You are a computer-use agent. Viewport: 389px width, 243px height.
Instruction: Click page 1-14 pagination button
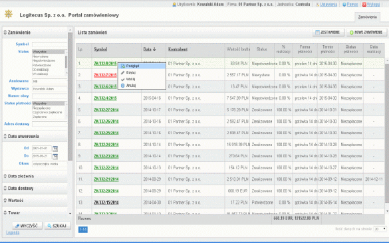point(83,229)
